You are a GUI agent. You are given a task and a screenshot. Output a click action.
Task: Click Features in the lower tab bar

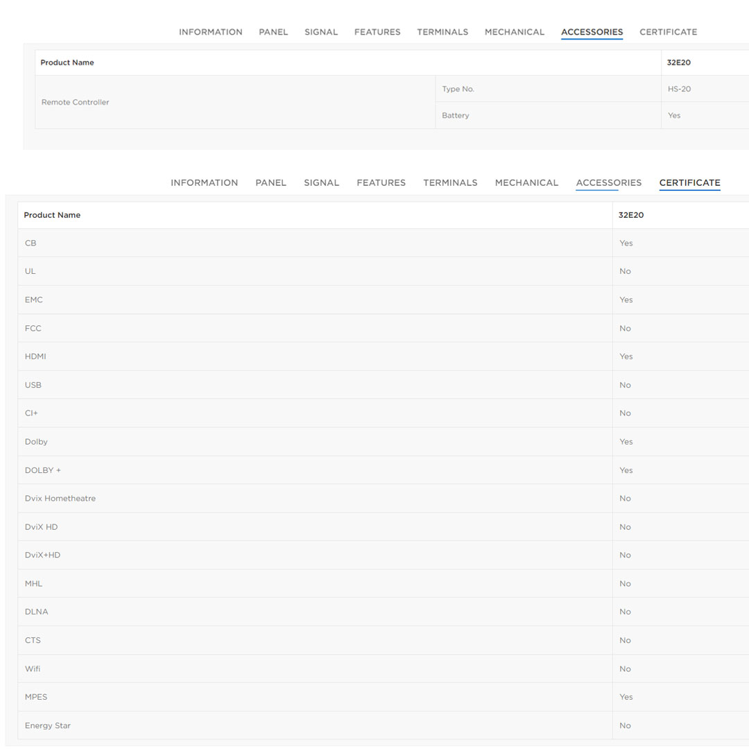coord(381,183)
